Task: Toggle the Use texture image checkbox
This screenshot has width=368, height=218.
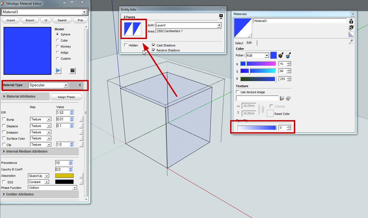Action: coord(238,92)
